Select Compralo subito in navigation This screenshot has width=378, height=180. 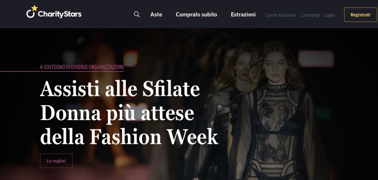tap(196, 14)
